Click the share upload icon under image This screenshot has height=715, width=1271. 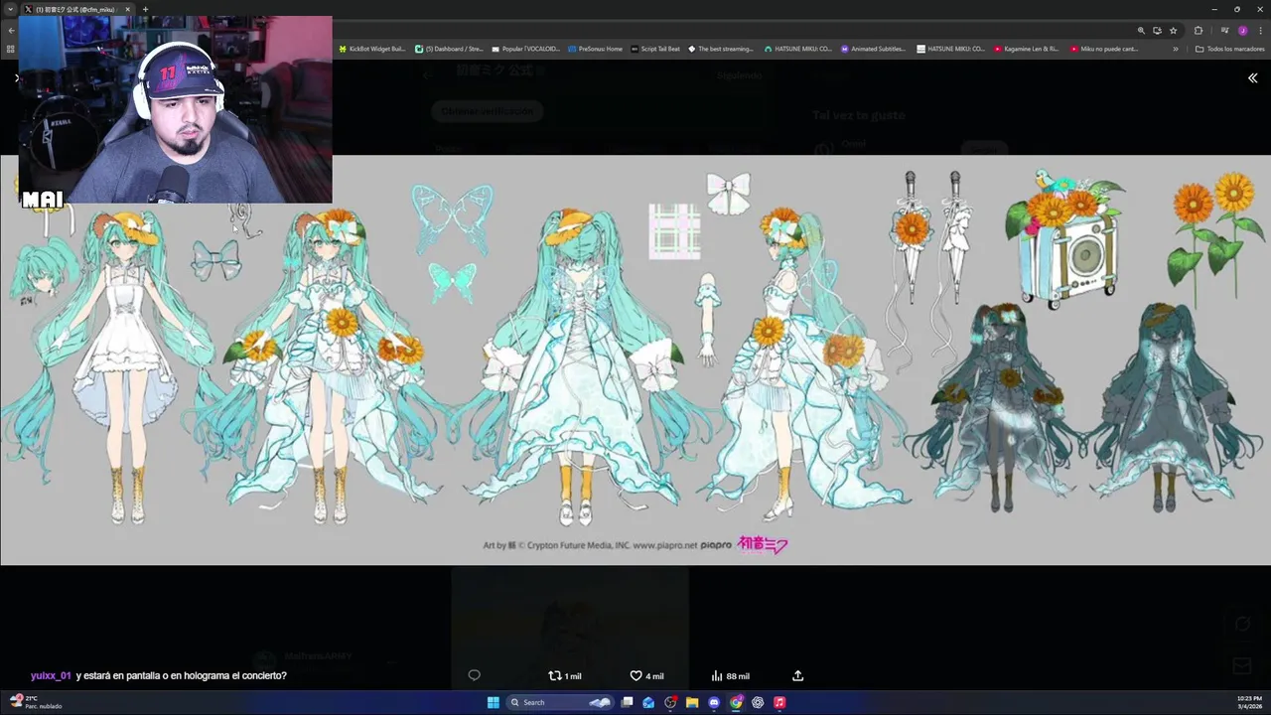click(x=797, y=675)
